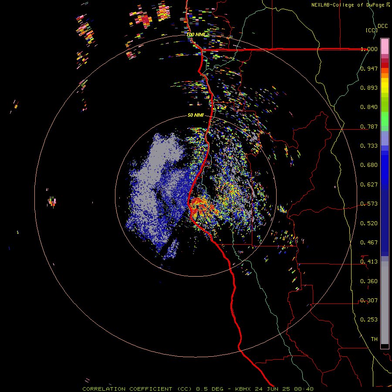Click the 0.307 scale value
Screen dimensions: 392x392
[369, 301]
